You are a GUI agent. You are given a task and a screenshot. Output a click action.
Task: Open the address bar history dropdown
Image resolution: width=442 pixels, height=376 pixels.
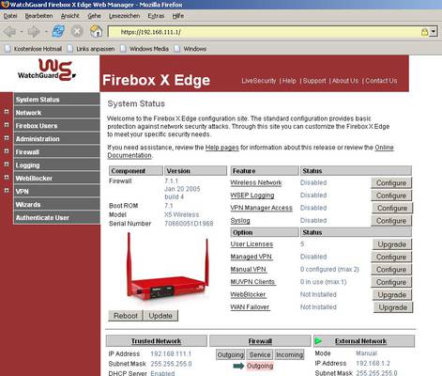tap(434, 32)
